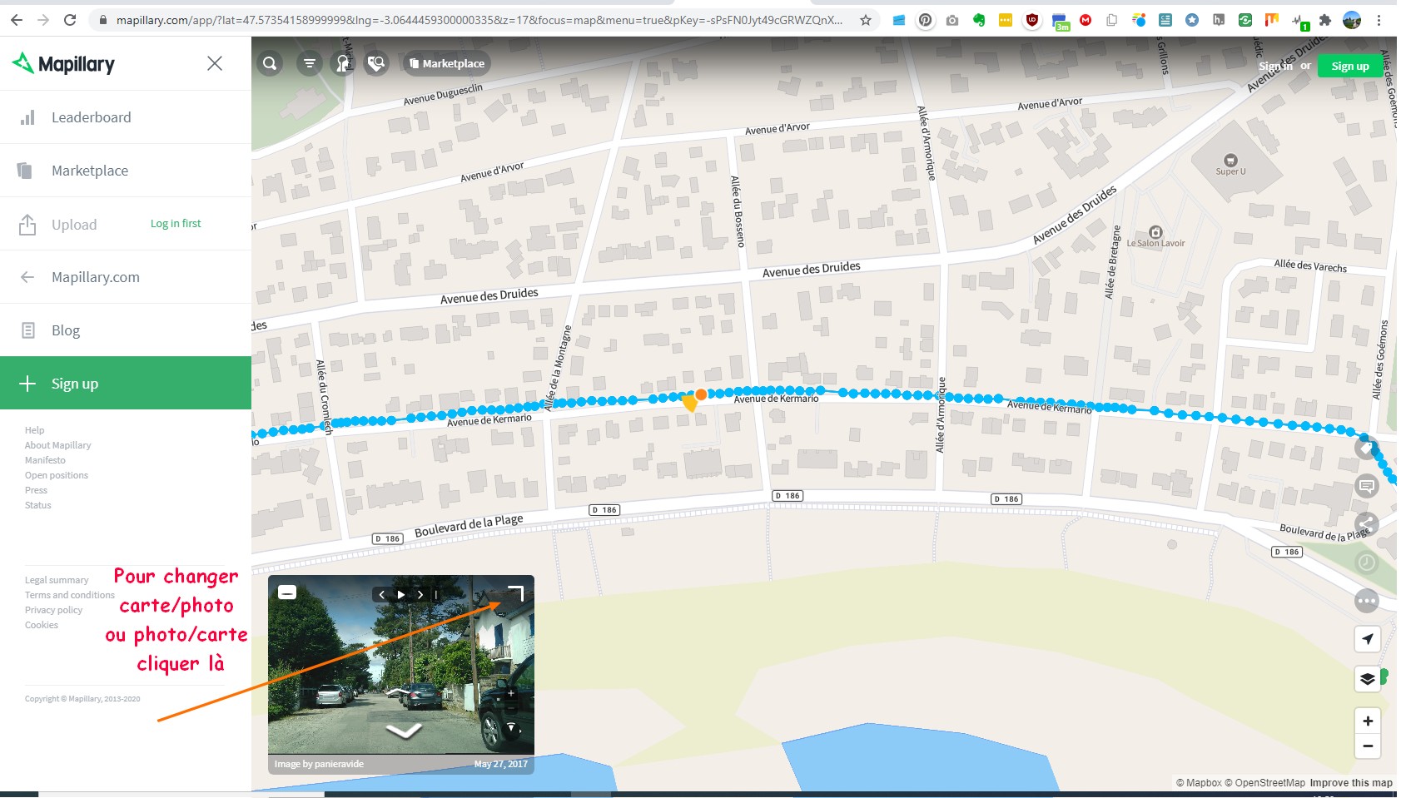Click the Super U place marker
This screenshot has height=798, width=1401.
[x=1230, y=165]
